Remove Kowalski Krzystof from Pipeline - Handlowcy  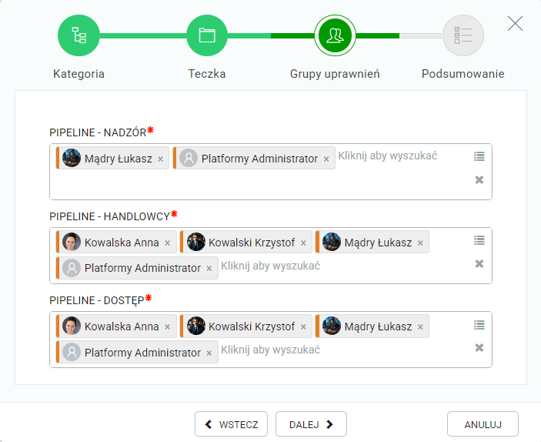coord(303,243)
